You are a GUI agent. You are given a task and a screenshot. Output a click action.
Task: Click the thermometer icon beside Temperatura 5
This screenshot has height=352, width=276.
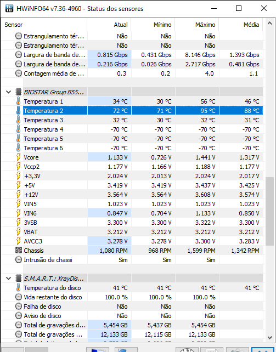tap(19, 139)
